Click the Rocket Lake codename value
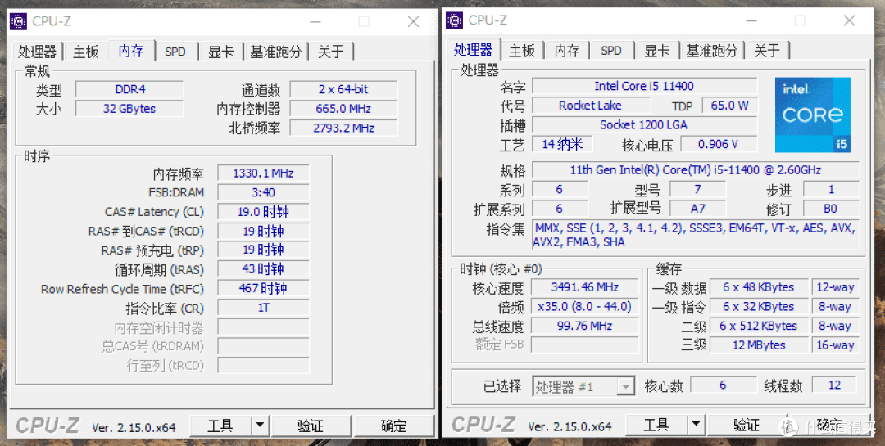This screenshot has height=446, width=885. click(x=590, y=106)
